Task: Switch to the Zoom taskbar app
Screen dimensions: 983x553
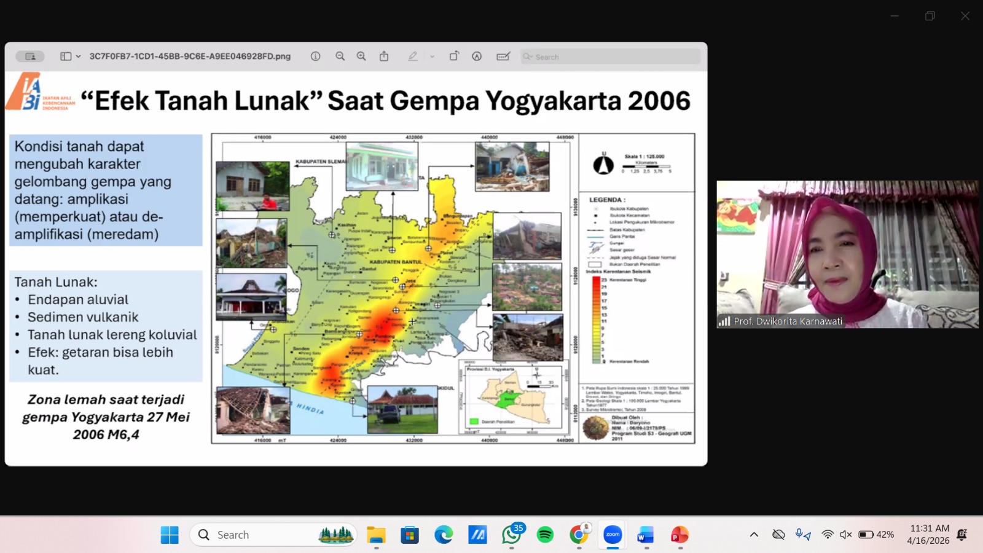Action: [613, 535]
